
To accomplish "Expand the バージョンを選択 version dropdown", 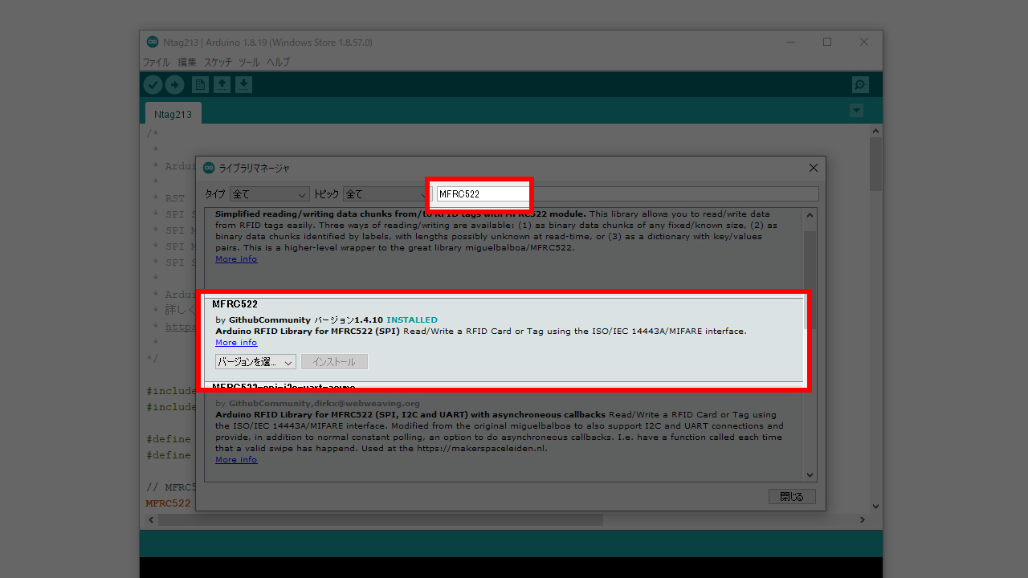I will tap(255, 362).
